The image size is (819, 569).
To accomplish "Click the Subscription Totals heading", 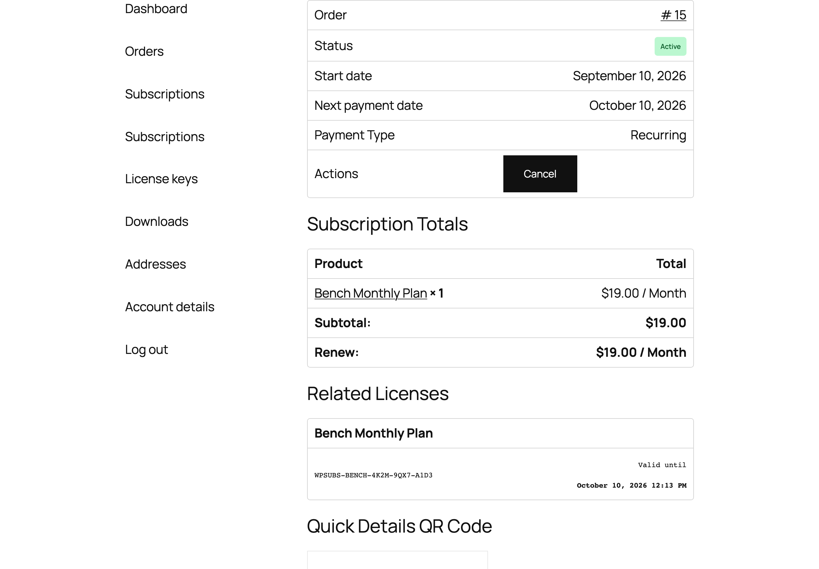I will pyautogui.click(x=387, y=224).
